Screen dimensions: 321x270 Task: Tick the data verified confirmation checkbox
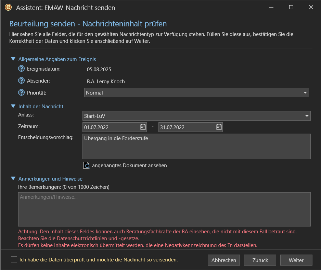tap(14, 259)
